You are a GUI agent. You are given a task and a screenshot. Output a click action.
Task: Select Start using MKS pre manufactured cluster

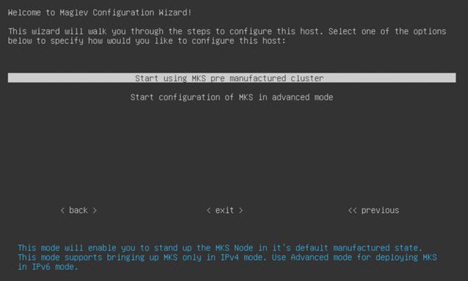click(x=232, y=78)
